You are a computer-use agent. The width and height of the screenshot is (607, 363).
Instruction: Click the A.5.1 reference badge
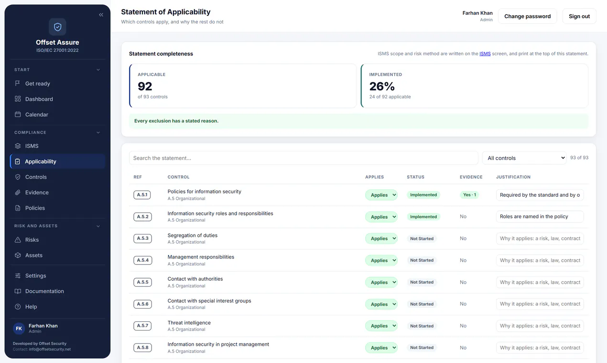142,195
